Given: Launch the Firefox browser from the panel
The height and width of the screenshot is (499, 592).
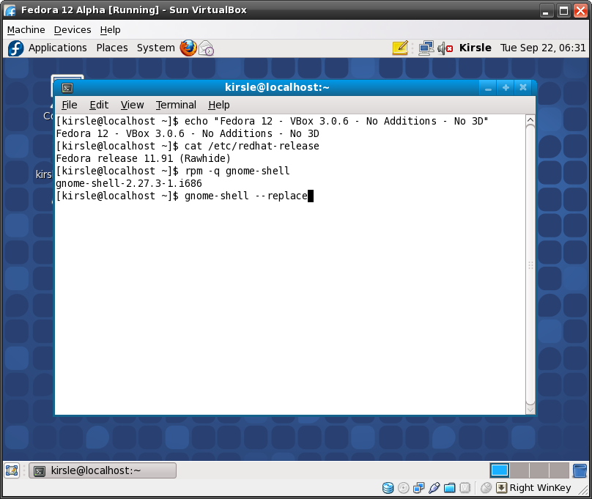Looking at the screenshot, I should click(188, 48).
